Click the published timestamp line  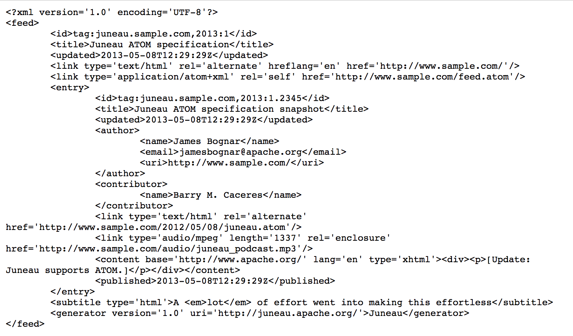(215, 281)
